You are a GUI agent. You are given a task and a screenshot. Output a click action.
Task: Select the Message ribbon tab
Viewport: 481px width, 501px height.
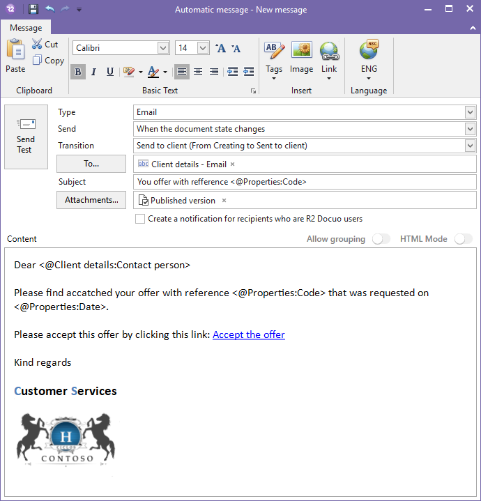coord(26,28)
